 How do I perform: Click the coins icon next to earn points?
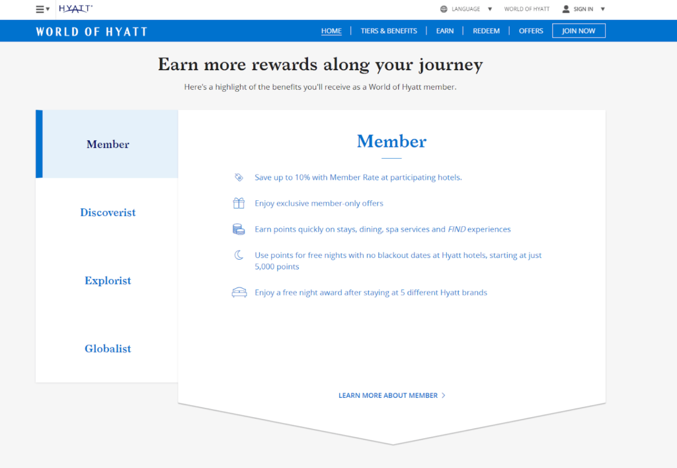point(239,229)
